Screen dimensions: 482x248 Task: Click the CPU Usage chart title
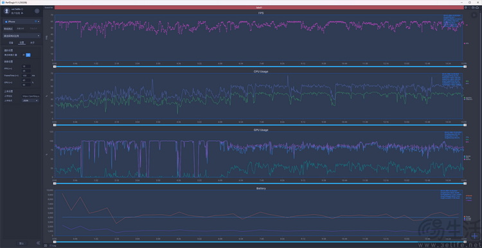coord(260,71)
